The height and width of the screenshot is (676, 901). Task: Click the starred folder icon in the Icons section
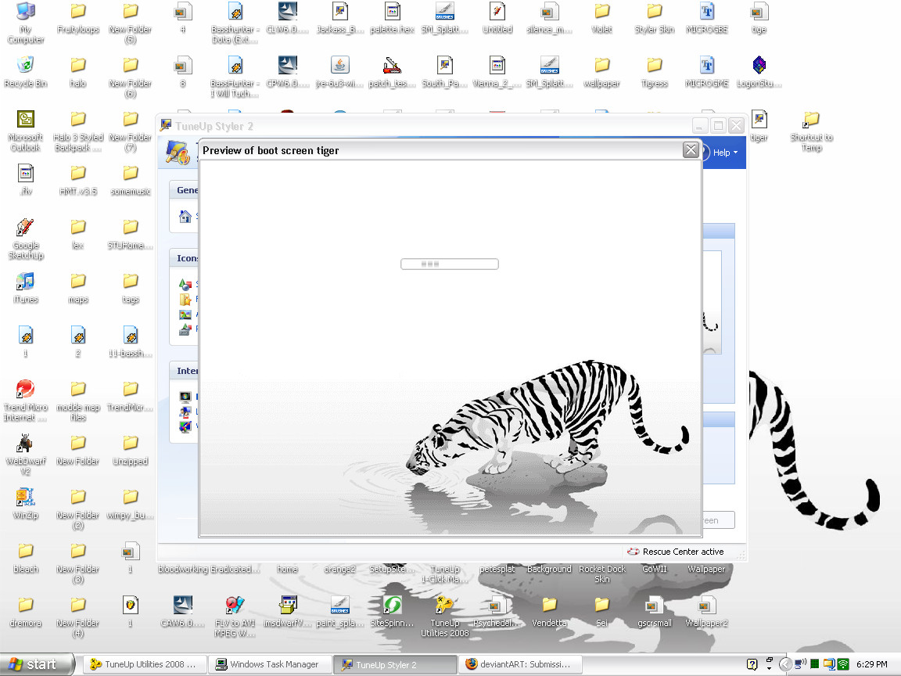tap(186, 298)
